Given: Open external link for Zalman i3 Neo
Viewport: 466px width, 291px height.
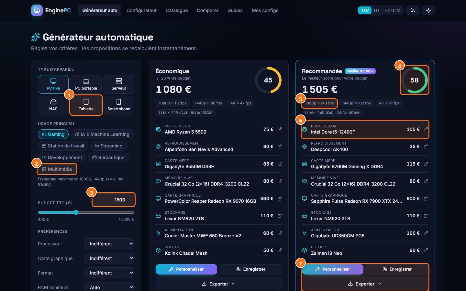Looking at the screenshot, I should coord(426,250).
